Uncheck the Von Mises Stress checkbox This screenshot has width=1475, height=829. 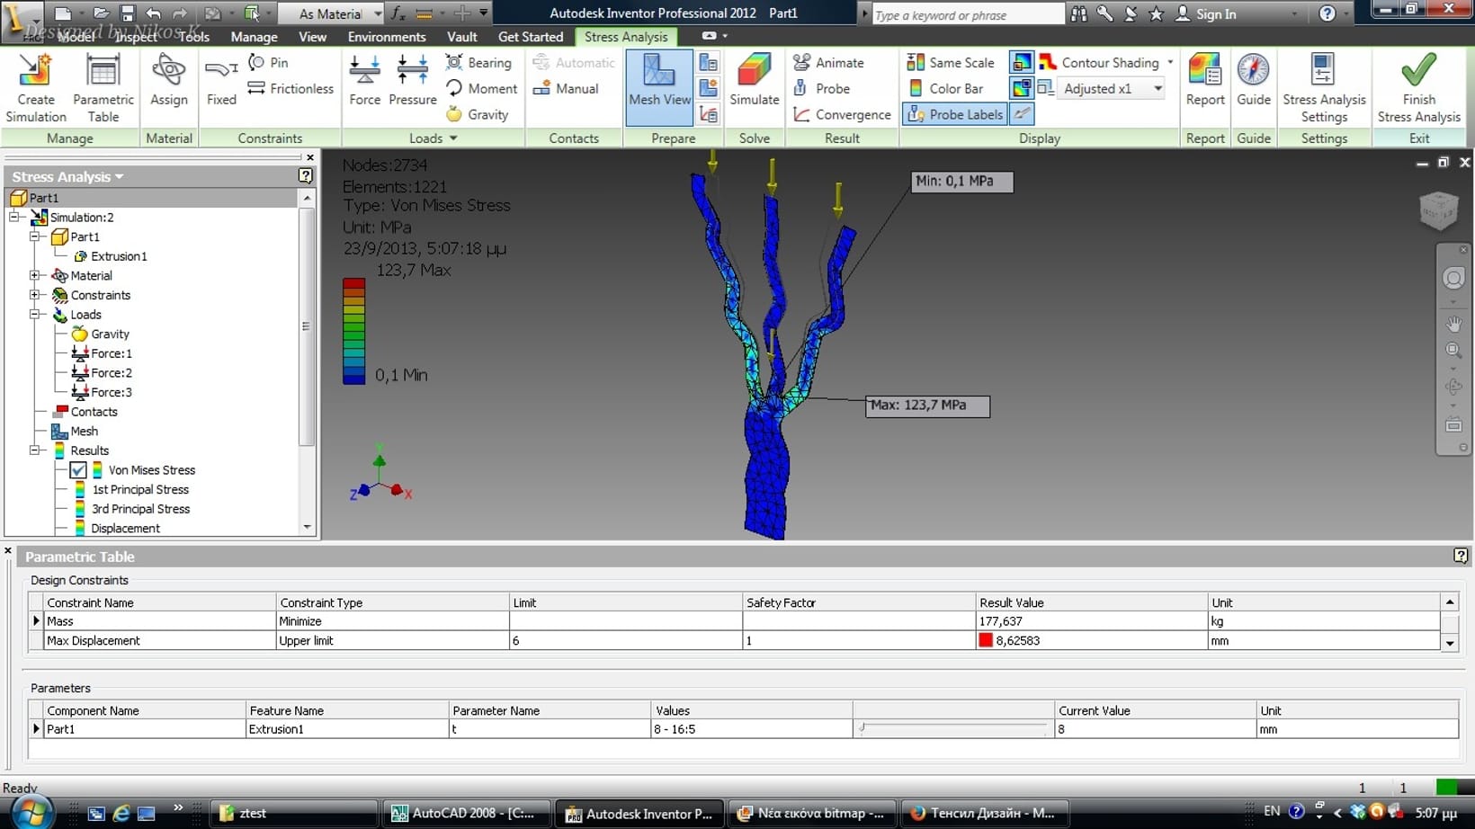[x=78, y=470]
